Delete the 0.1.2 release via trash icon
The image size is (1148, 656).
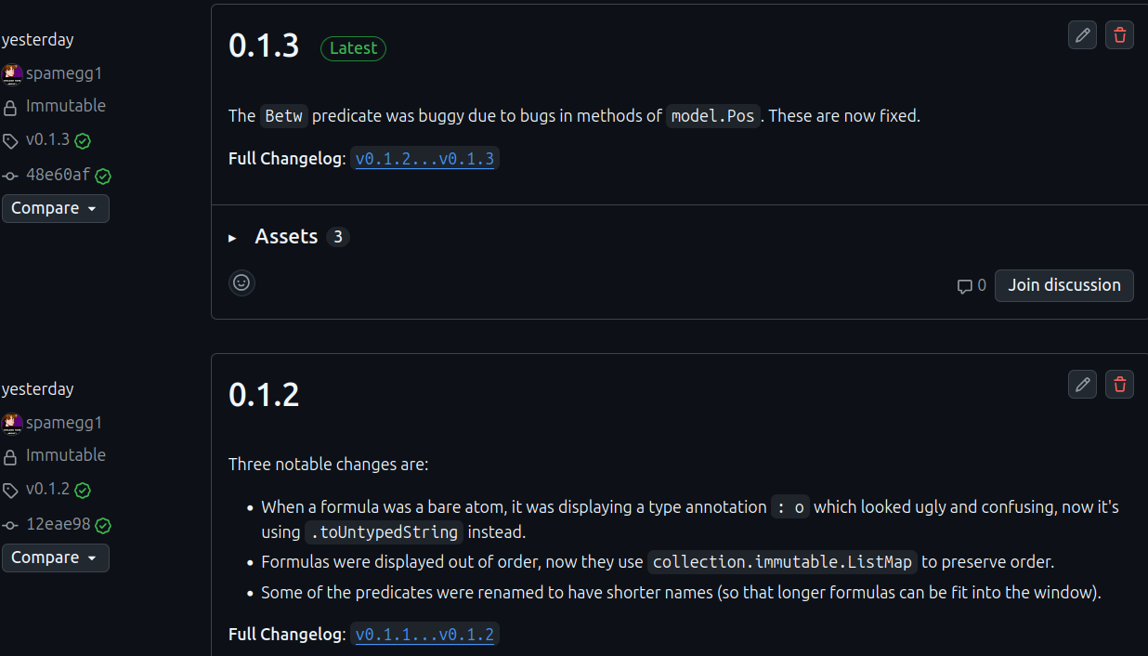(1119, 384)
